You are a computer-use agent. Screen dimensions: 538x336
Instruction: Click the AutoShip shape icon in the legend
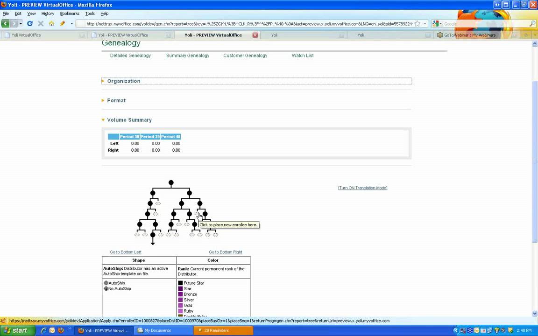click(x=106, y=283)
